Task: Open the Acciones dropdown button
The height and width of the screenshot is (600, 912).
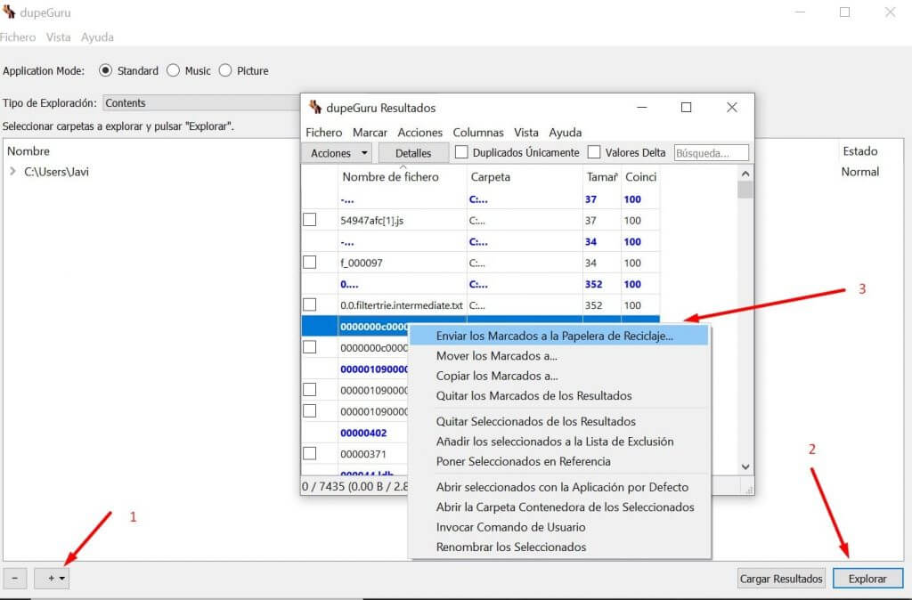Action: [x=338, y=153]
